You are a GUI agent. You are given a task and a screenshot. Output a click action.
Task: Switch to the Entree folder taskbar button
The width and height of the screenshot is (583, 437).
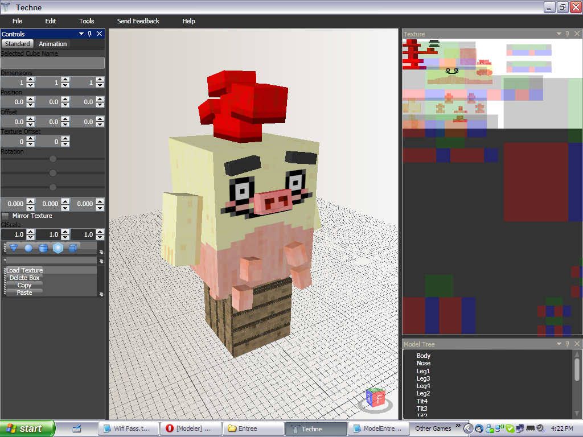[x=253, y=428]
